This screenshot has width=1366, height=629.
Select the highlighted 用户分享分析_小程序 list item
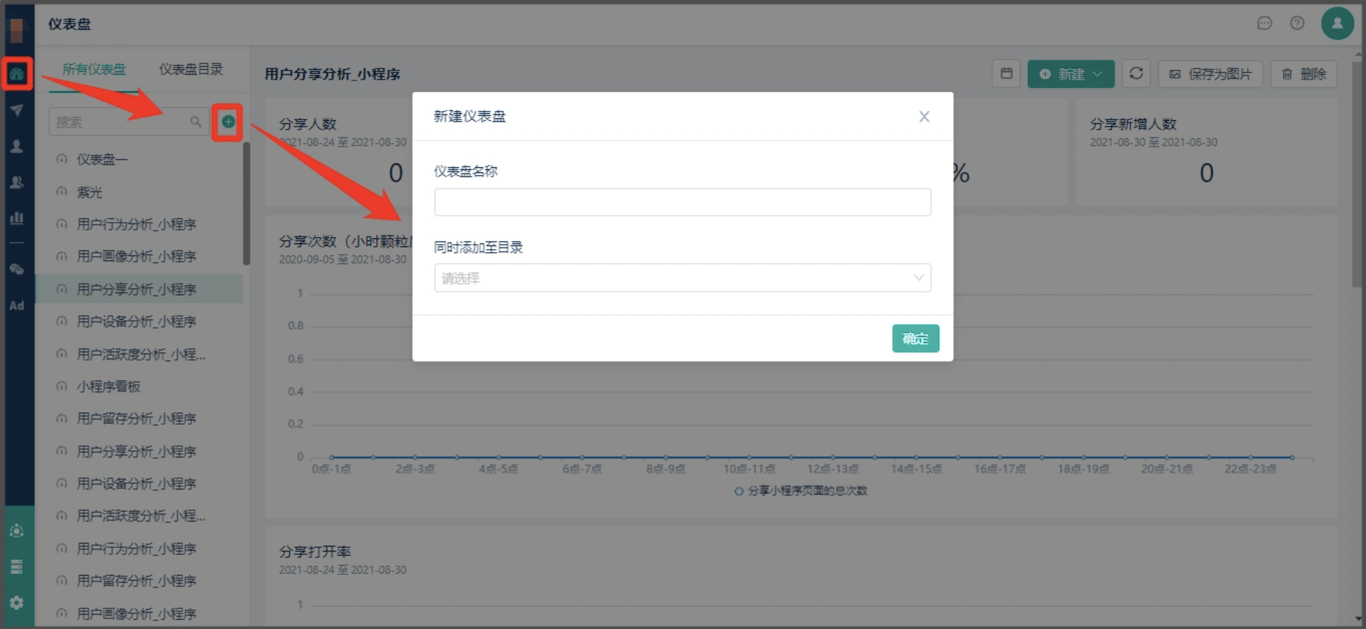coord(139,289)
